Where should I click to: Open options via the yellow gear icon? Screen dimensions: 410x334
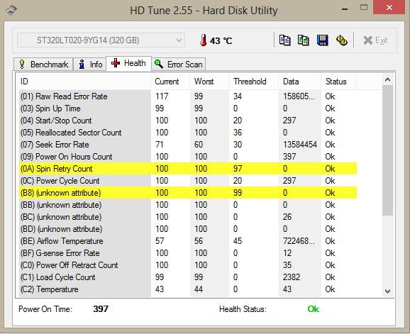(x=341, y=40)
